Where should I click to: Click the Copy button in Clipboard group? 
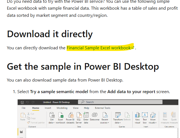31,118
